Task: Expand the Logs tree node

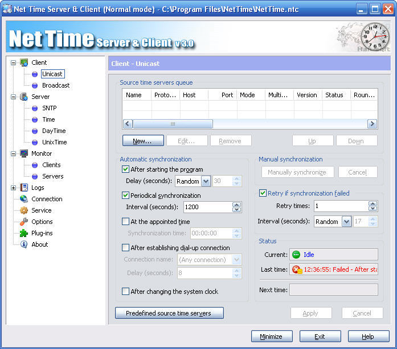Action: tap(14, 188)
